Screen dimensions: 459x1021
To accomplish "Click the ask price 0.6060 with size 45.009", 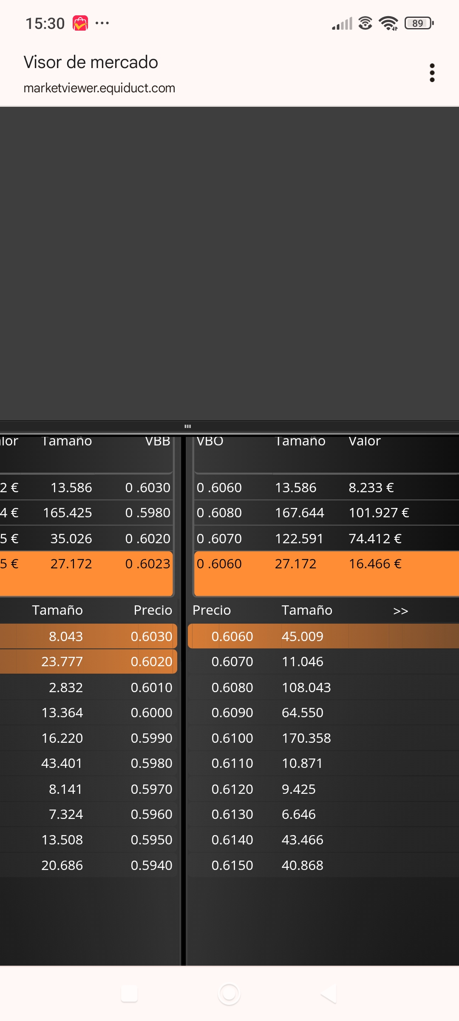I will click(232, 636).
